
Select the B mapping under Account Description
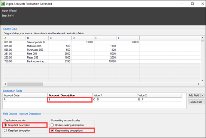(x=70, y=100)
